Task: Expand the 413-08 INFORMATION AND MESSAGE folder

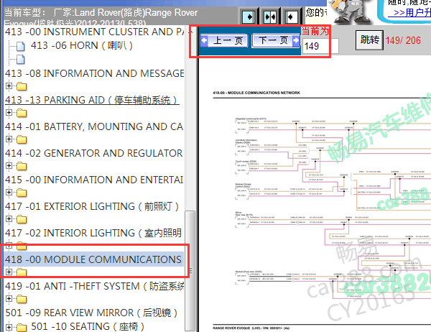Action: click(9, 86)
